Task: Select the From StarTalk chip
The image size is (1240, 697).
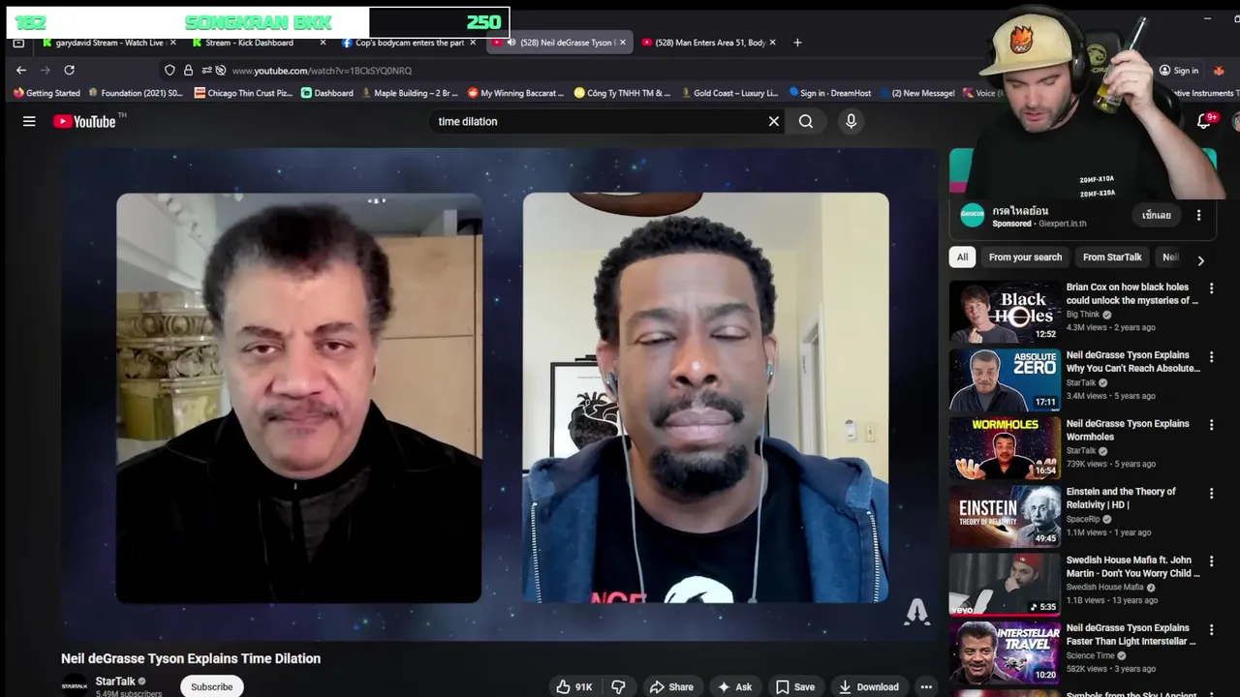Action: [1112, 258]
